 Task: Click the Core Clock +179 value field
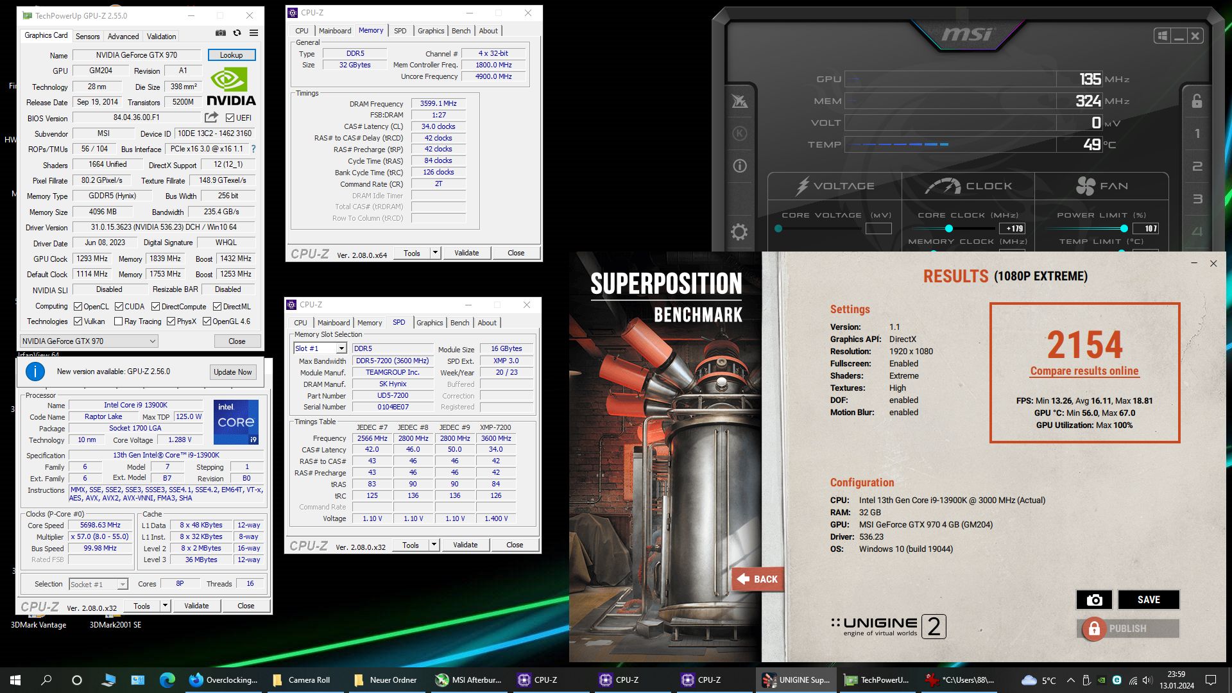pyautogui.click(x=1013, y=228)
